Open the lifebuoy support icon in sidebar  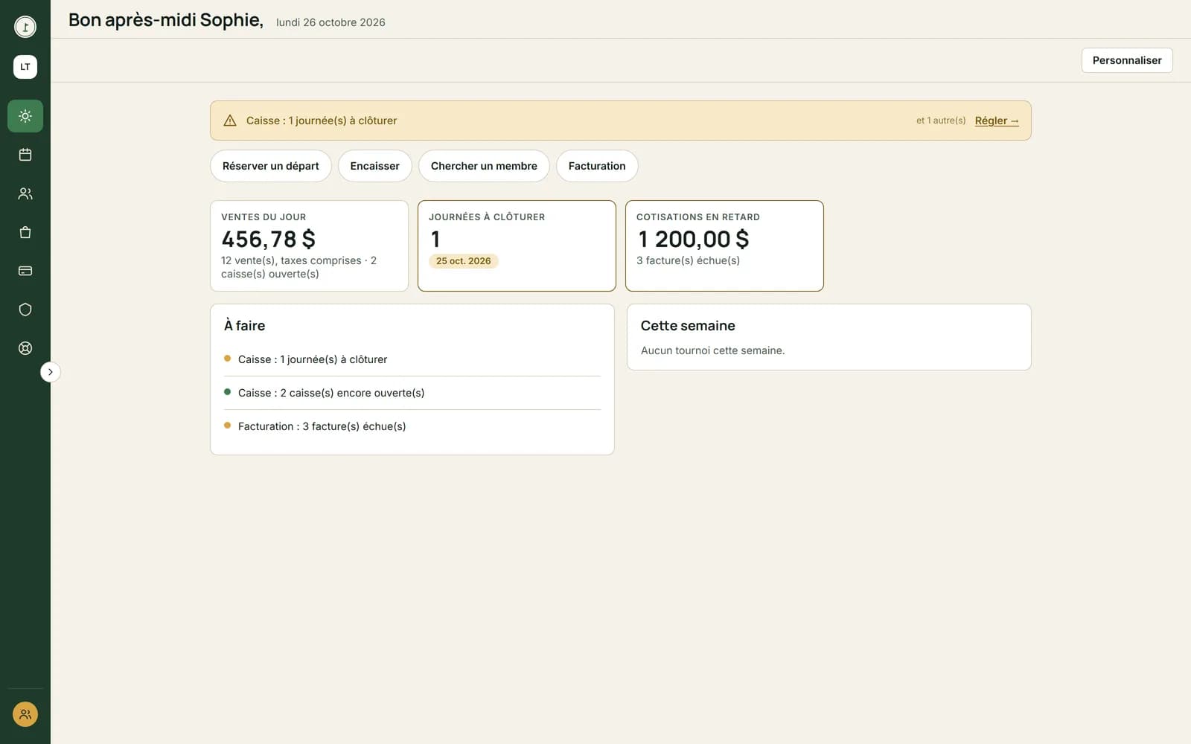25,348
